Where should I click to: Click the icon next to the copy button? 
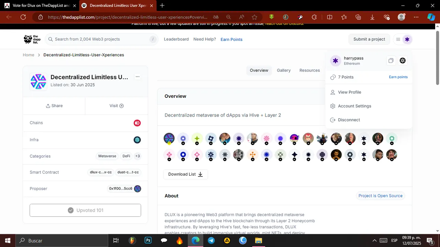click(x=403, y=61)
